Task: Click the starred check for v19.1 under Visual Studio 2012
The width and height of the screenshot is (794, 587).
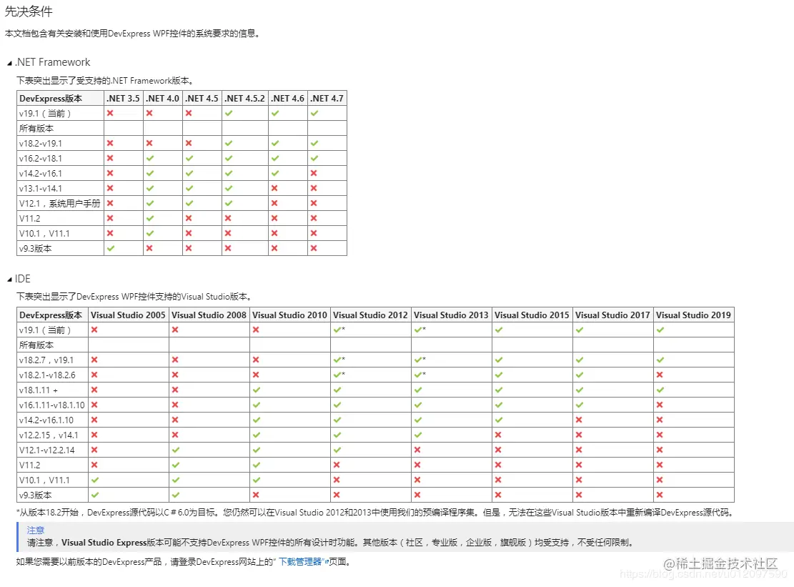Action: click(x=339, y=330)
